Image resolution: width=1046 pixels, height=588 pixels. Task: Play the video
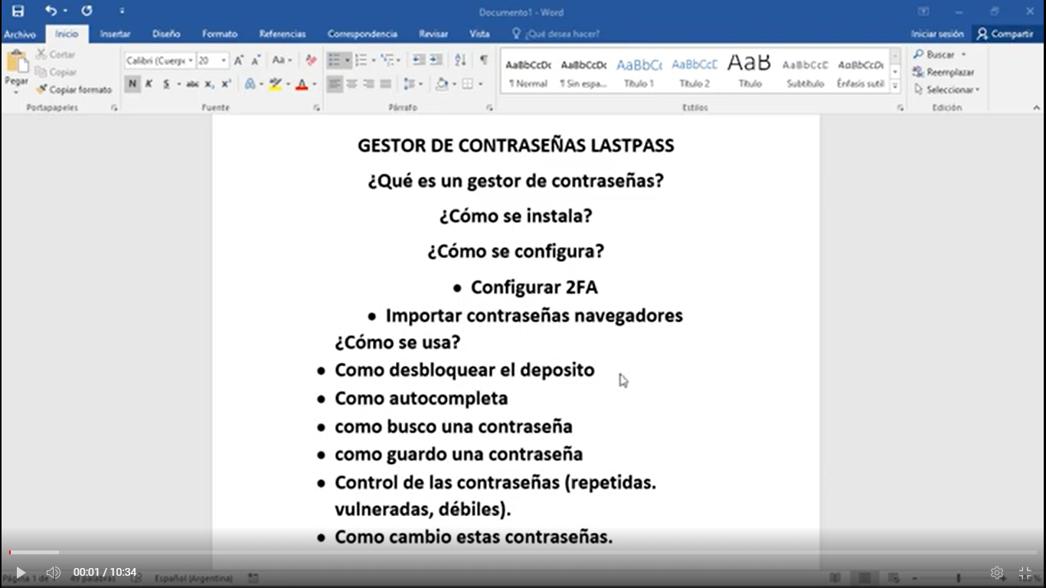click(21, 573)
